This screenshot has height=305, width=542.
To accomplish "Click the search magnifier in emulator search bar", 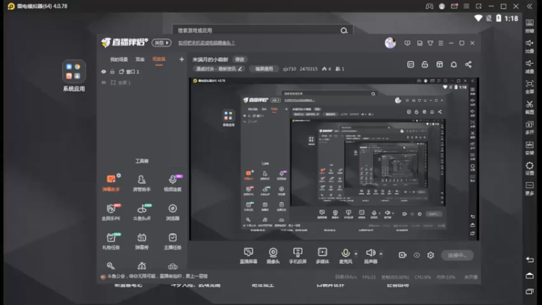I will tap(344, 30).
